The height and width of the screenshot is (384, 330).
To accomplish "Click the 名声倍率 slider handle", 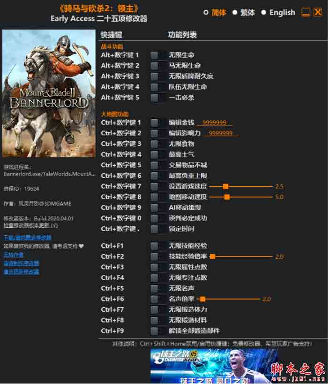I will (x=202, y=299).
